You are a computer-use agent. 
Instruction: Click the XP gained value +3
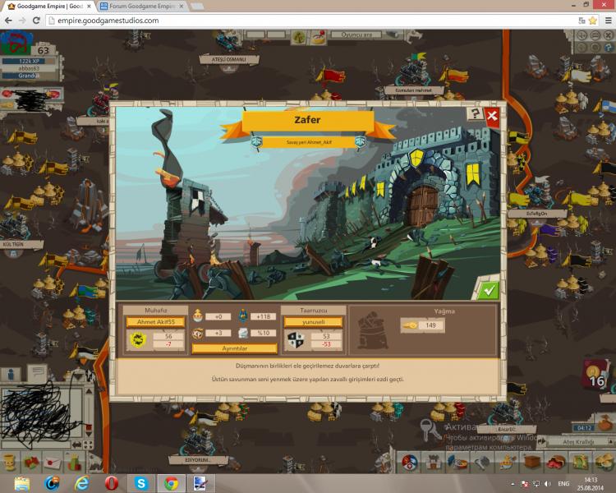click(218, 333)
